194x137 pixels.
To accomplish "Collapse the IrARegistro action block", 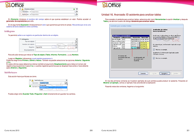I will pos(20,39).
